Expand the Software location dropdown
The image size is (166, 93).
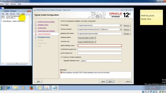tap(121, 29)
